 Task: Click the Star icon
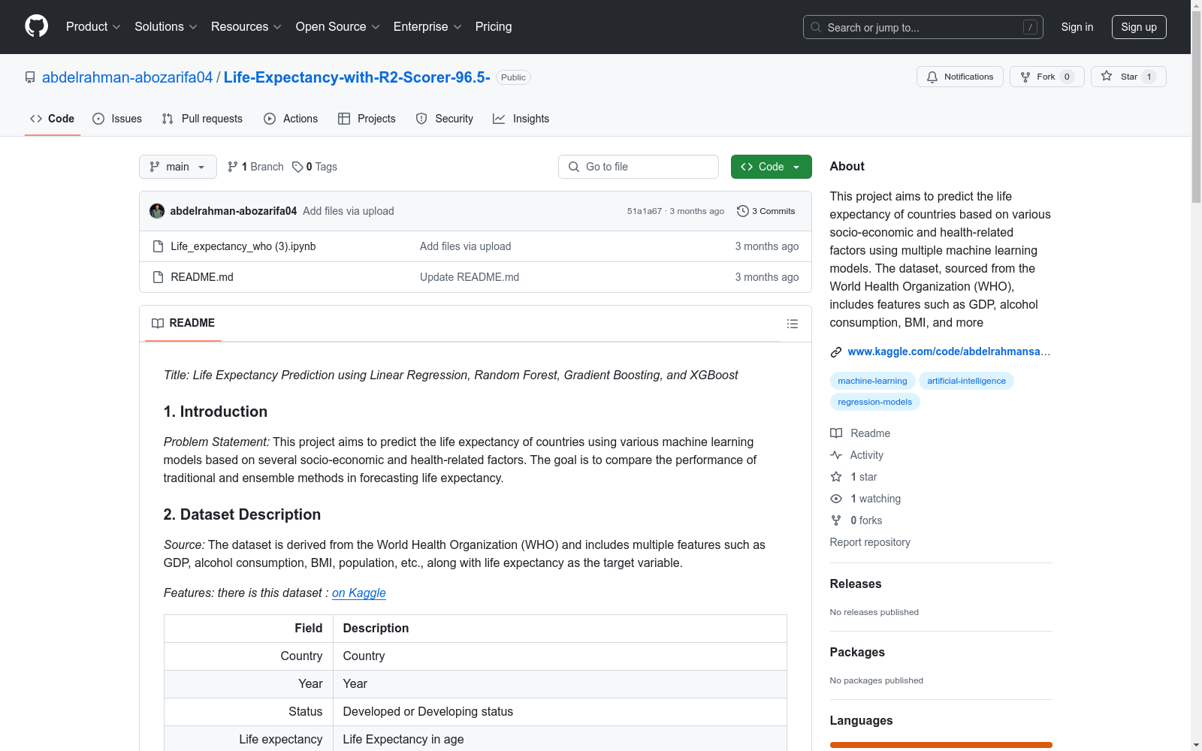tap(1107, 76)
